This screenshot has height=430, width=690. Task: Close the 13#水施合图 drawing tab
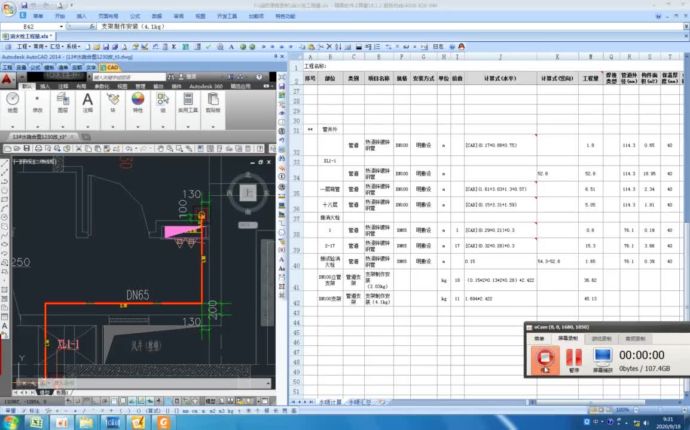click(x=72, y=137)
